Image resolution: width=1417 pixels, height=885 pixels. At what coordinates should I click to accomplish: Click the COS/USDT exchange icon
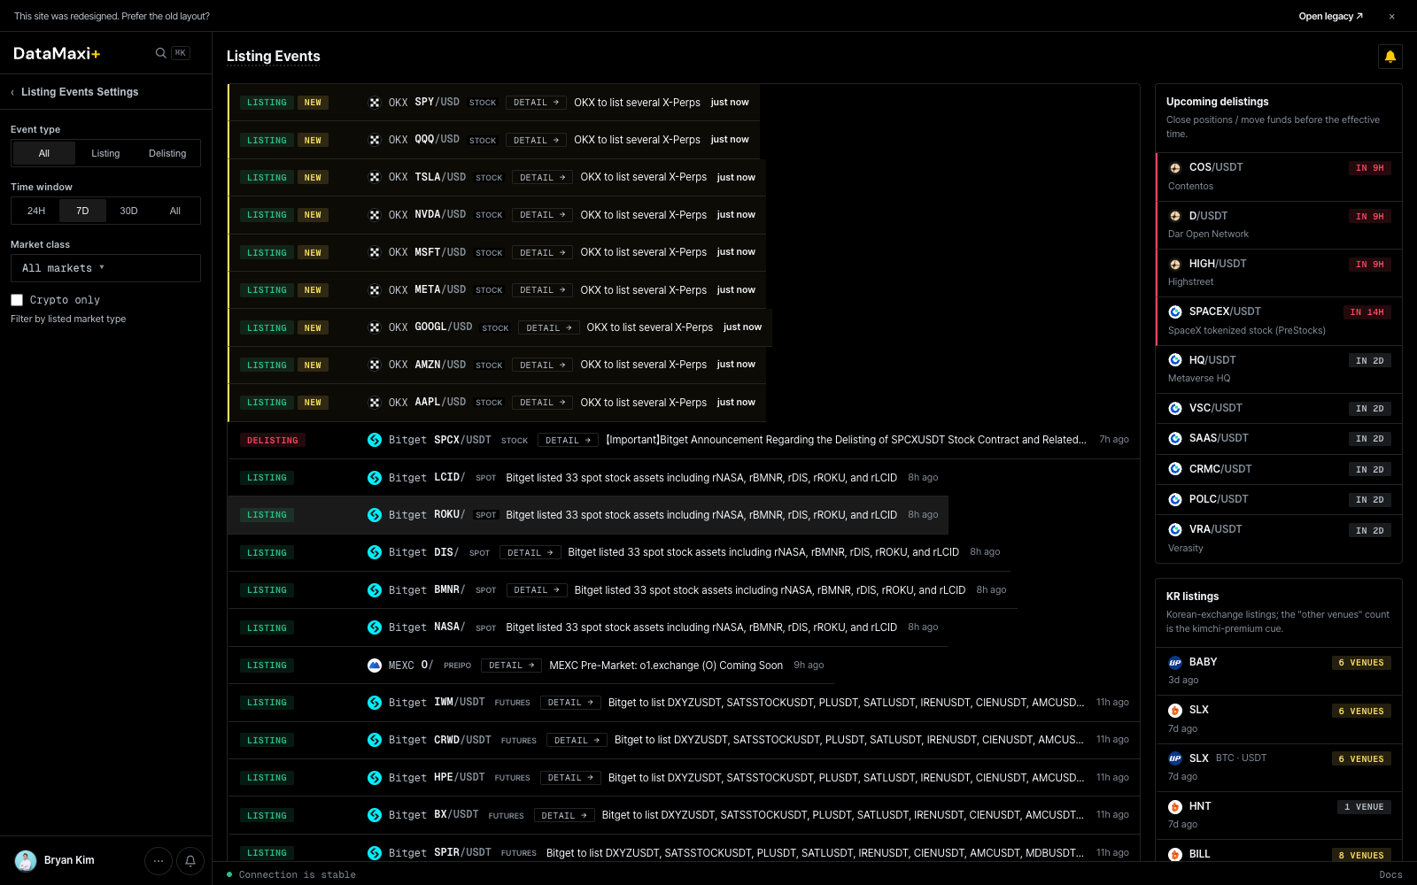point(1175,167)
